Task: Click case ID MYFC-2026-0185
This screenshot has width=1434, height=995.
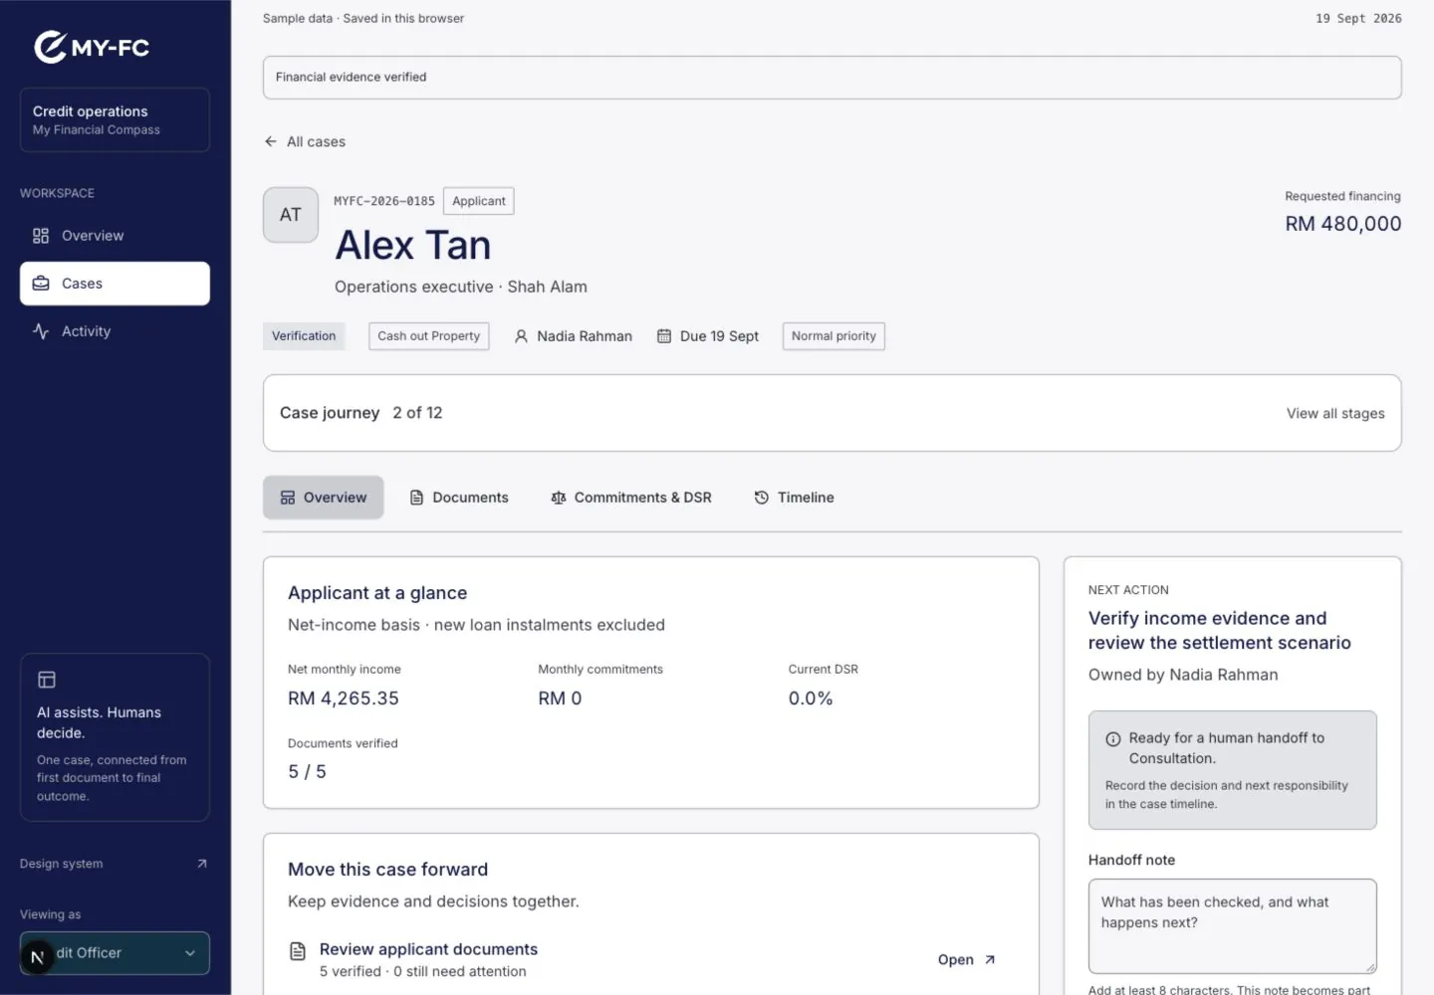Action: coord(384,201)
